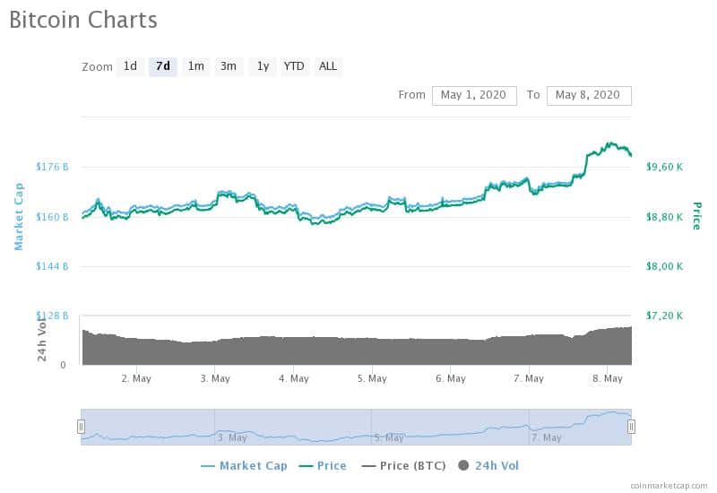Toggle Market Cap series in legend
717x493 pixels.
click(x=244, y=466)
